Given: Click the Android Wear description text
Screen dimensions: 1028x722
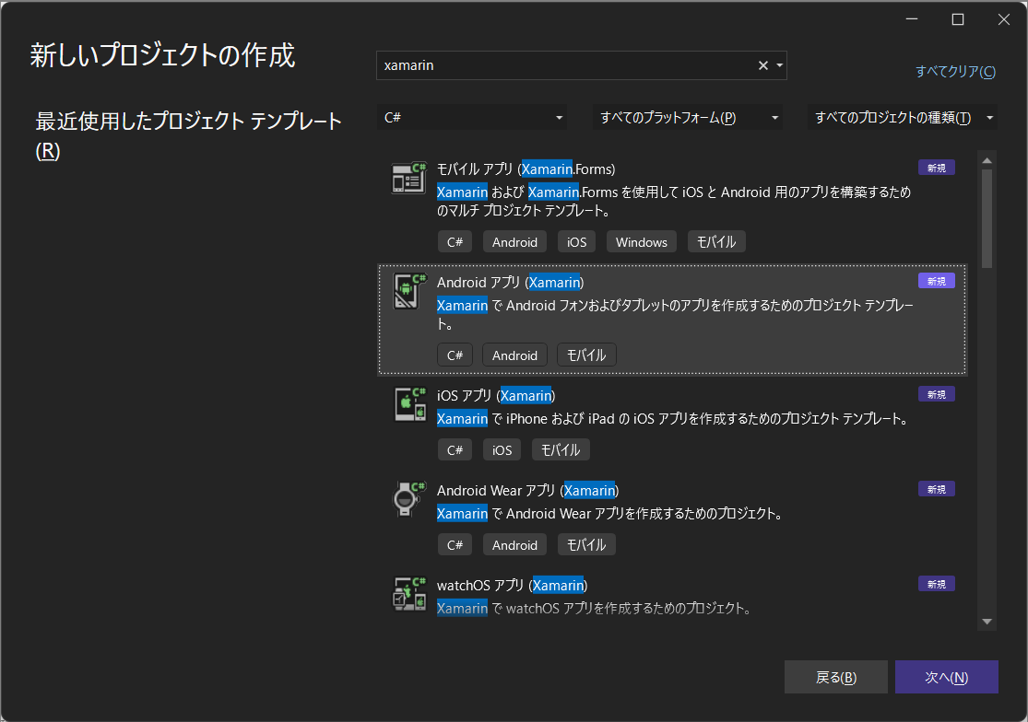Looking at the screenshot, I should click(x=611, y=514).
